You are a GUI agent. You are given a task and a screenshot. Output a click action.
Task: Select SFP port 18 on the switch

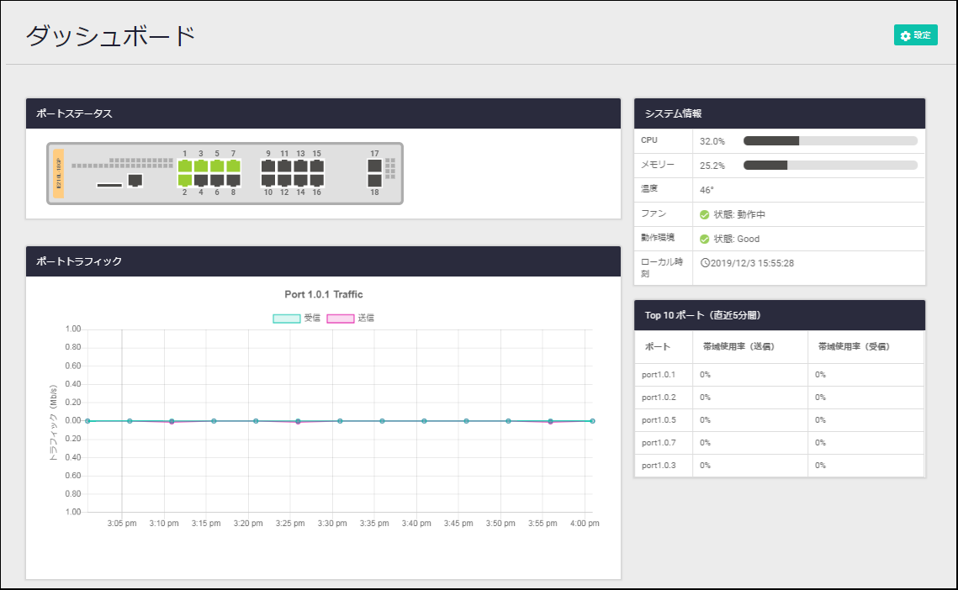point(374,180)
